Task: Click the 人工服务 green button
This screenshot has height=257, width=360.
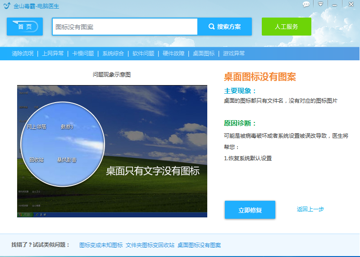Action: coord(286,27)
